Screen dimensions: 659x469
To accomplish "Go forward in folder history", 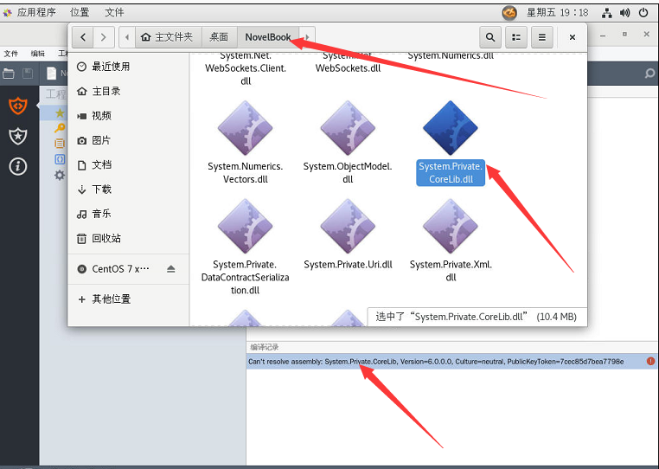I will pos(104,37).
